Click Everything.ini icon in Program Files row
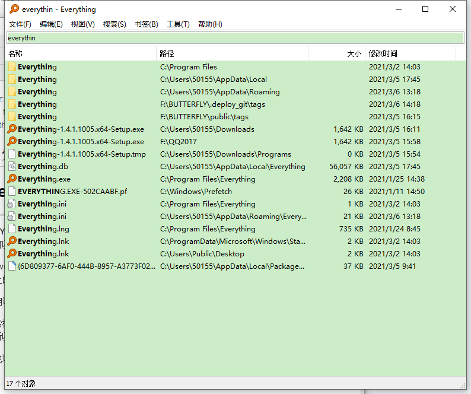This screenshot has width=471, height=394. 11,204
